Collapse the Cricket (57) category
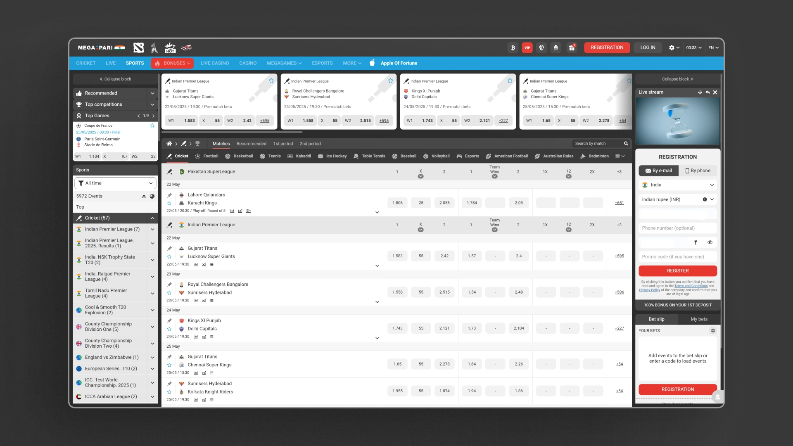The height and width of the screenshot is (446, 793). (x=152, y=218)
